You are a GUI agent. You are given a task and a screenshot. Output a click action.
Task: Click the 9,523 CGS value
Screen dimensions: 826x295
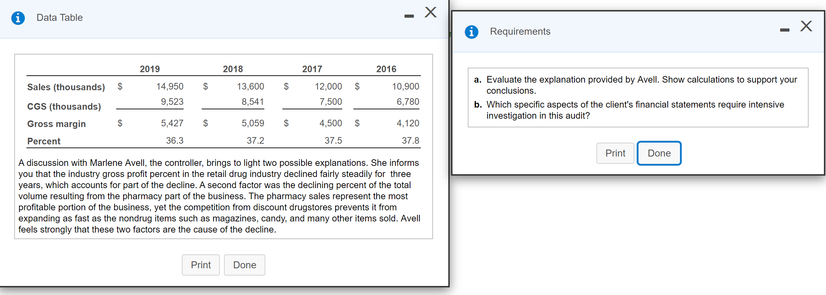pos(172,102)
